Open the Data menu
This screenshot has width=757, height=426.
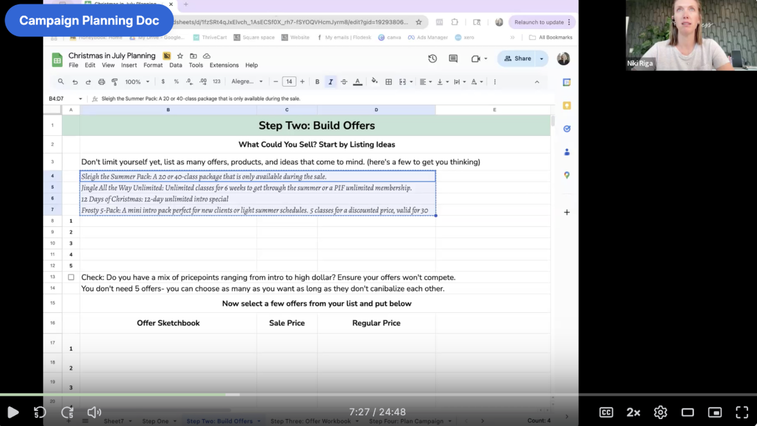[176, 65]
